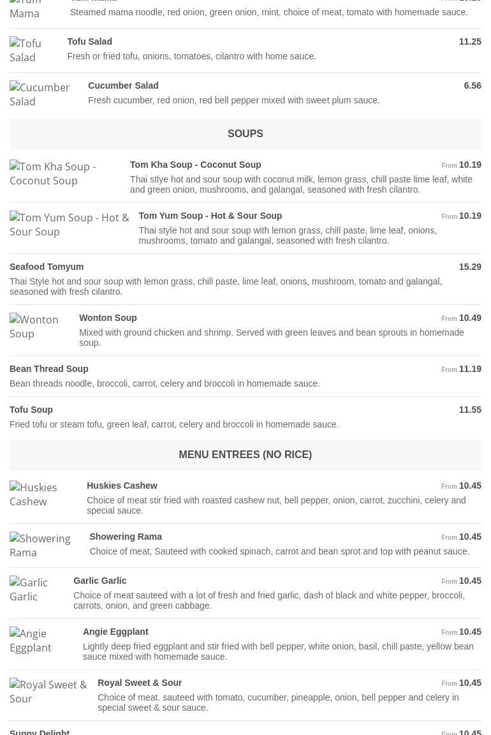Screen dimensions: 491x735
Task: Click the Tofu Soup item name
Action: (31, 410)
